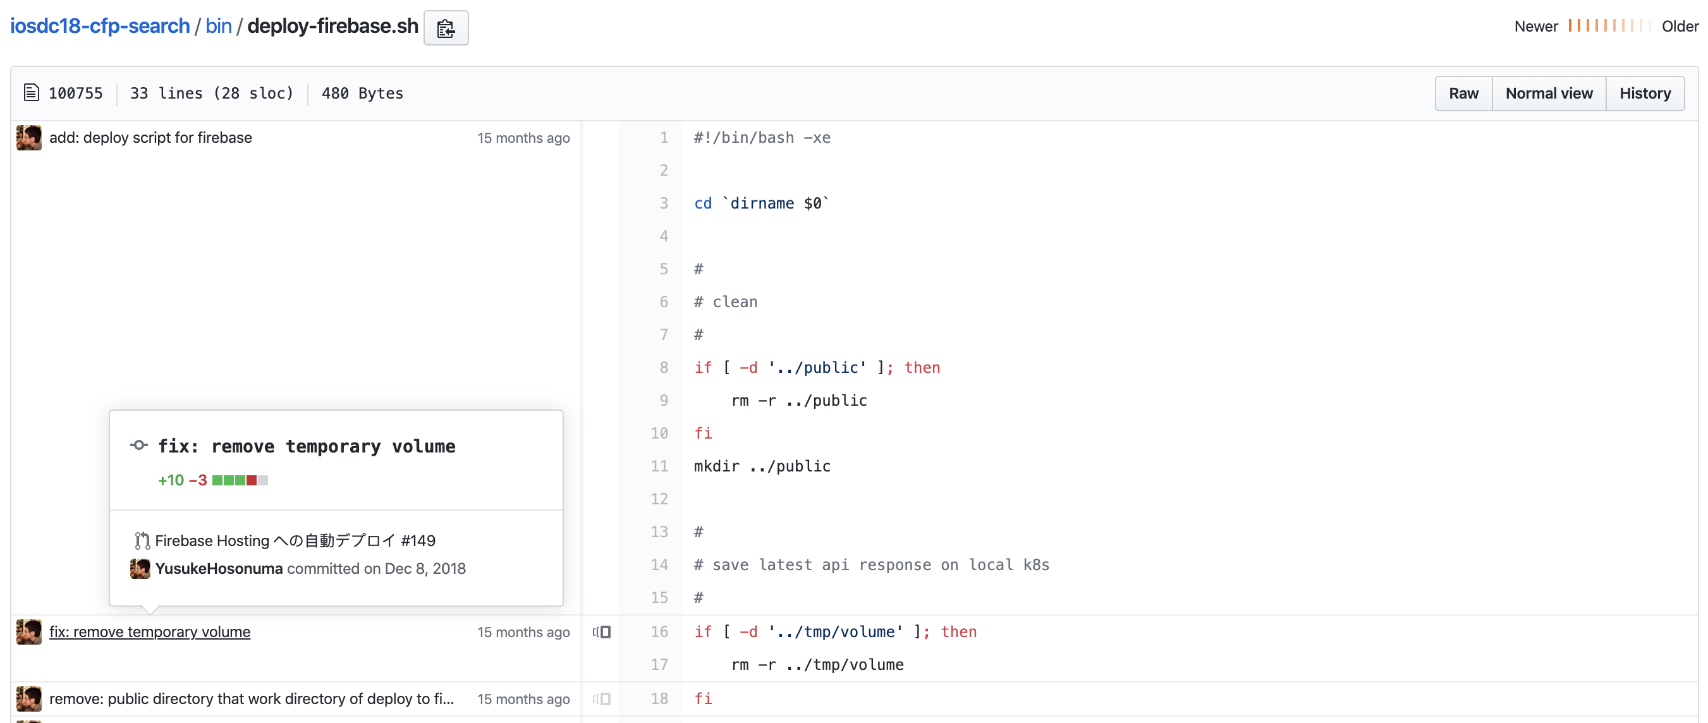Screen dimensions: 1708x723
Task: Go to iosdc18-cfp-search repository root
Action: click(x=99, y=26)
